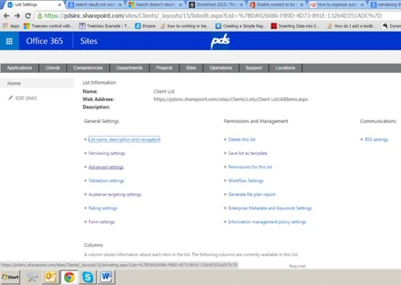
Task: Open Advanced settings
Action: click(x=106, y=167)
